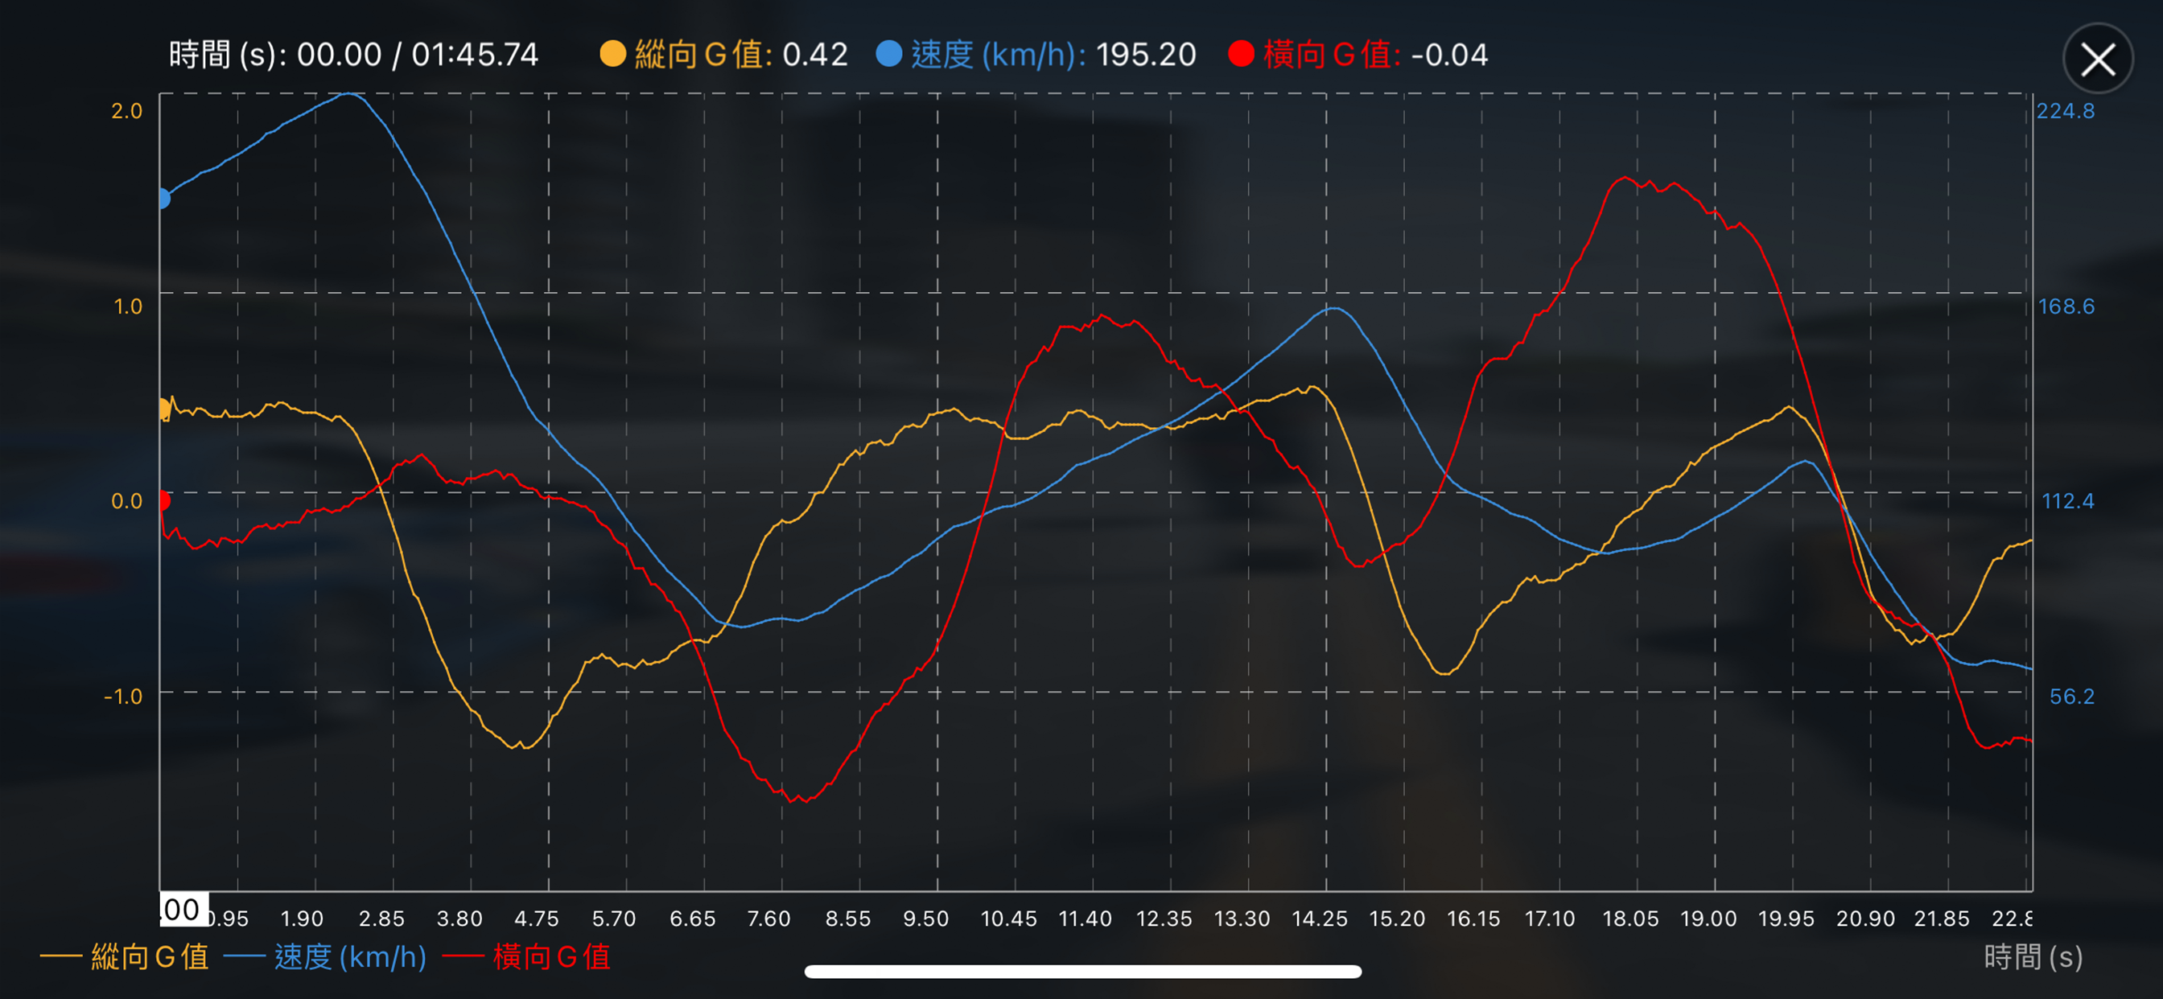Click the 9.50 tick on time axis

[x=925, y=919]
